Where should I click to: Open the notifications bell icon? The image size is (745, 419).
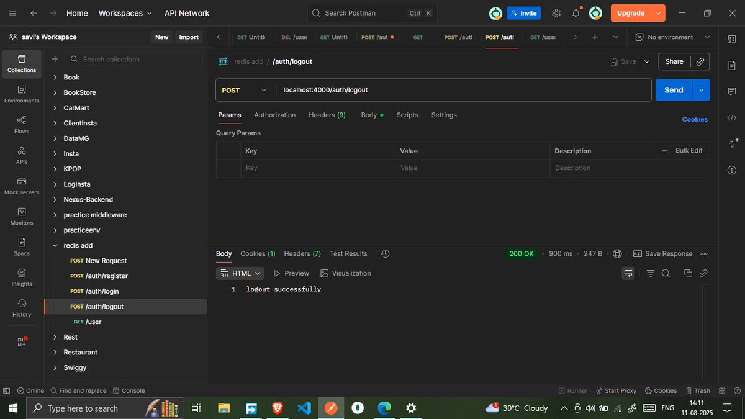point(576,13)
